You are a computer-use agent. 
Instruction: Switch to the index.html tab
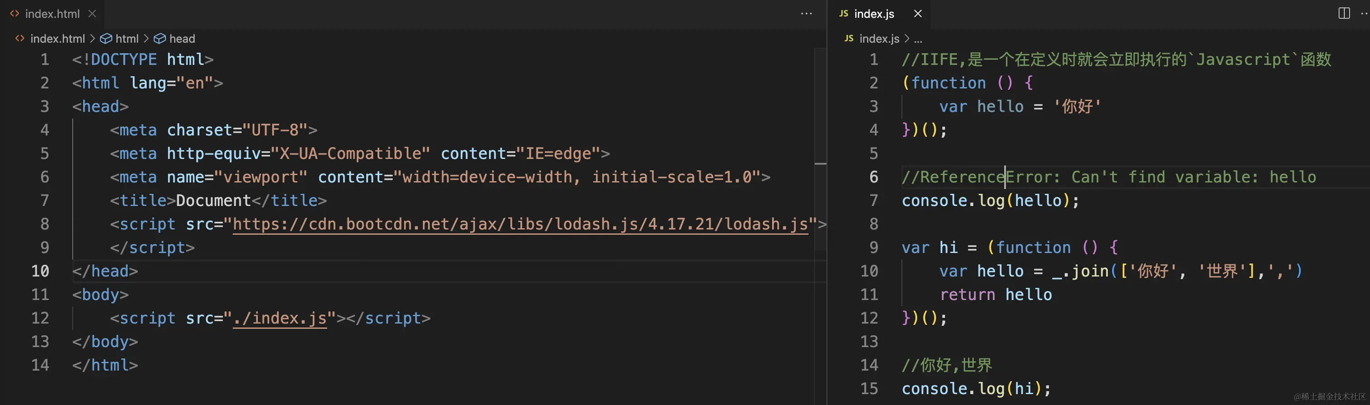(x=52, y=14)
